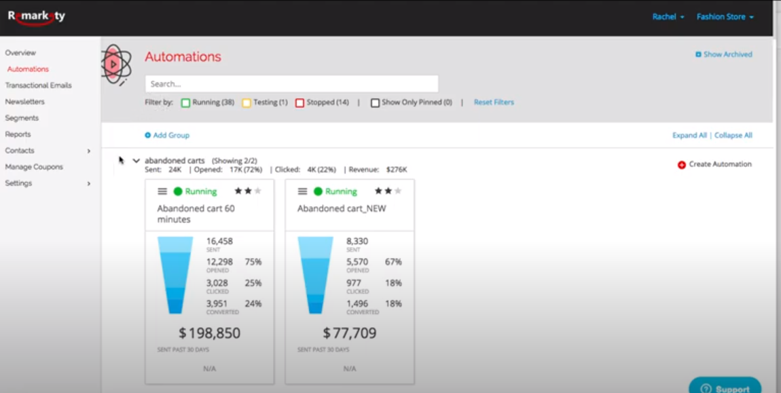Click inside the automations search field
The height and width of the screenshot is (393, 781).
point(291,83)
